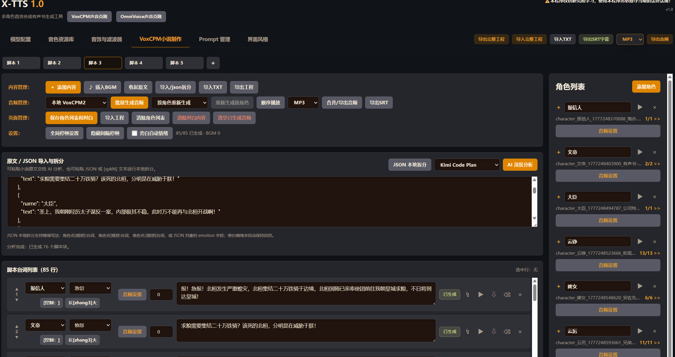Toggle the 旁白自动情绪 checkbox
Image resolution: width=675 pixels, height=357 pixels.
point(135,133)
